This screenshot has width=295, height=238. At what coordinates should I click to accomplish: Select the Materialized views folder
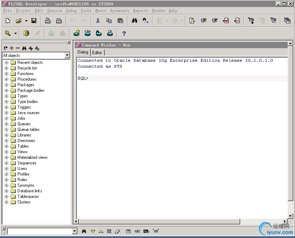(x=32, y=157)
